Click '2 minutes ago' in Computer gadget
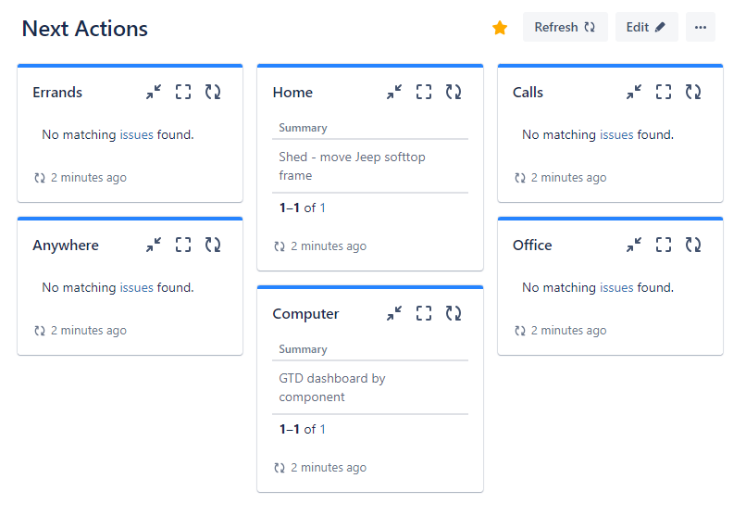This screenshot has width=746, height=529. 329,468
